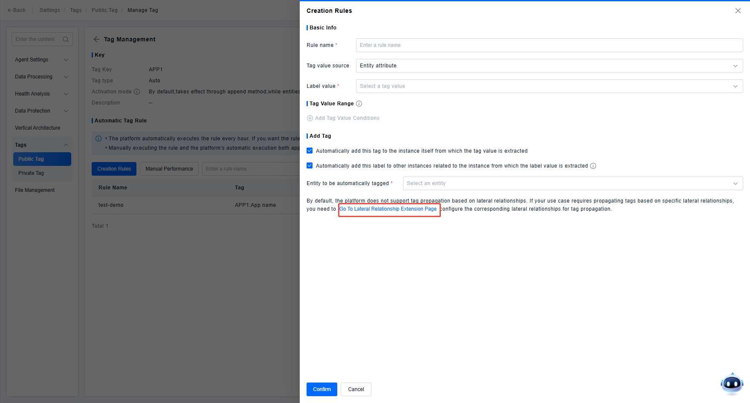Click the back arrow beside Tag Management
This screenshot has width=750, height=403.
click(97, 39)
